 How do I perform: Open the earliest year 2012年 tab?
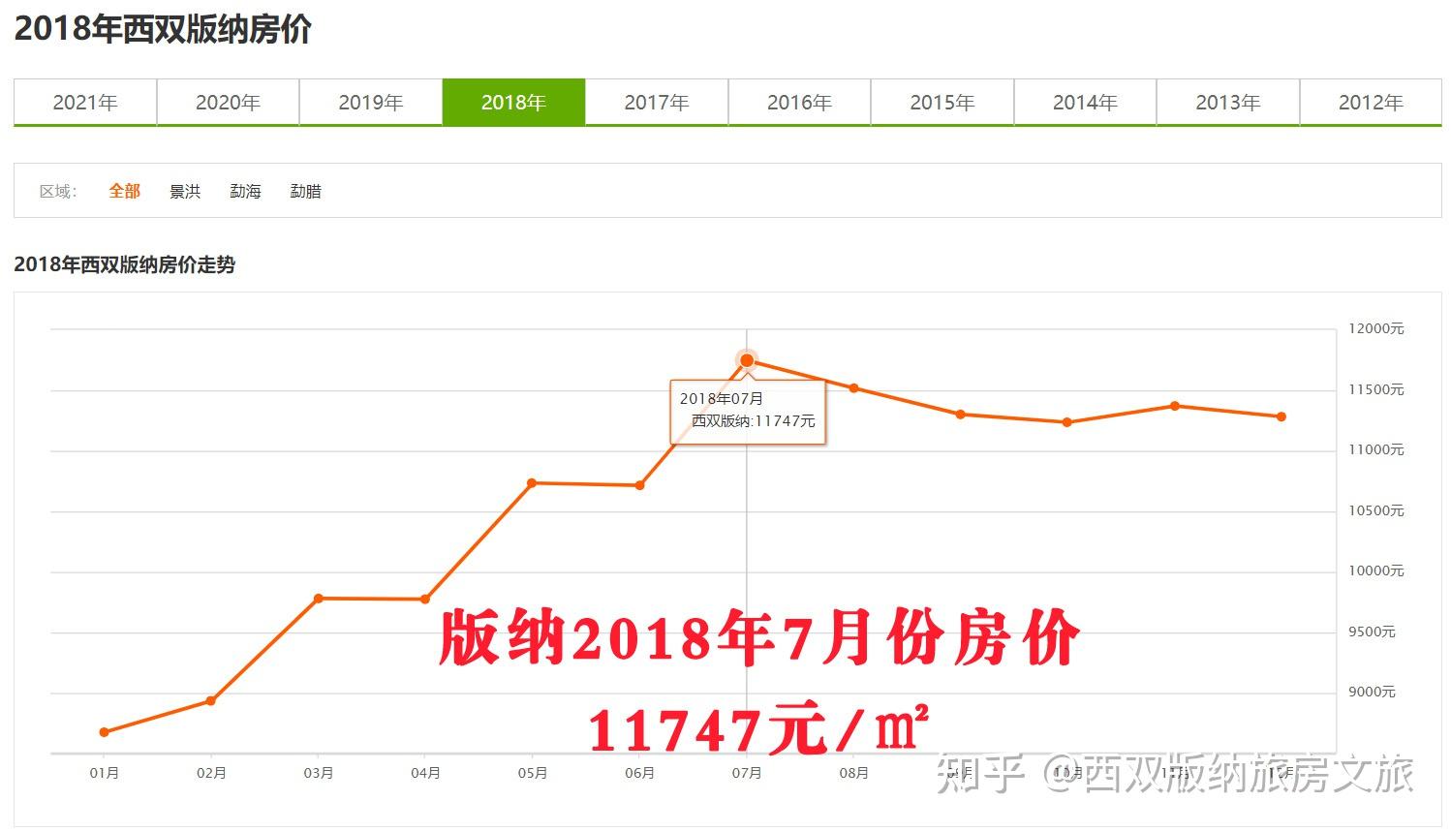(x=1370, y=102)
